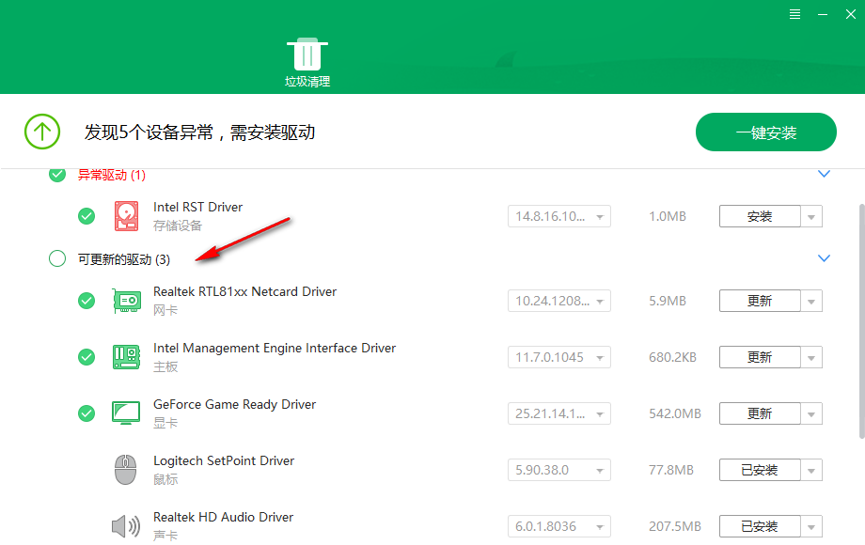Open version dropdown 6.0.1.8036 for Realtek Audio
Screen dimensions: 865x545
click(x=559, y=526)
